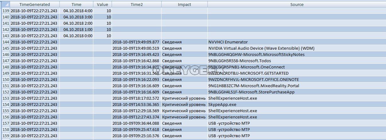Select the NVIDIA Virtual Audio Device cell
Image resolution: width=386 pixels, height=140 pixels.
pos(261,48)
